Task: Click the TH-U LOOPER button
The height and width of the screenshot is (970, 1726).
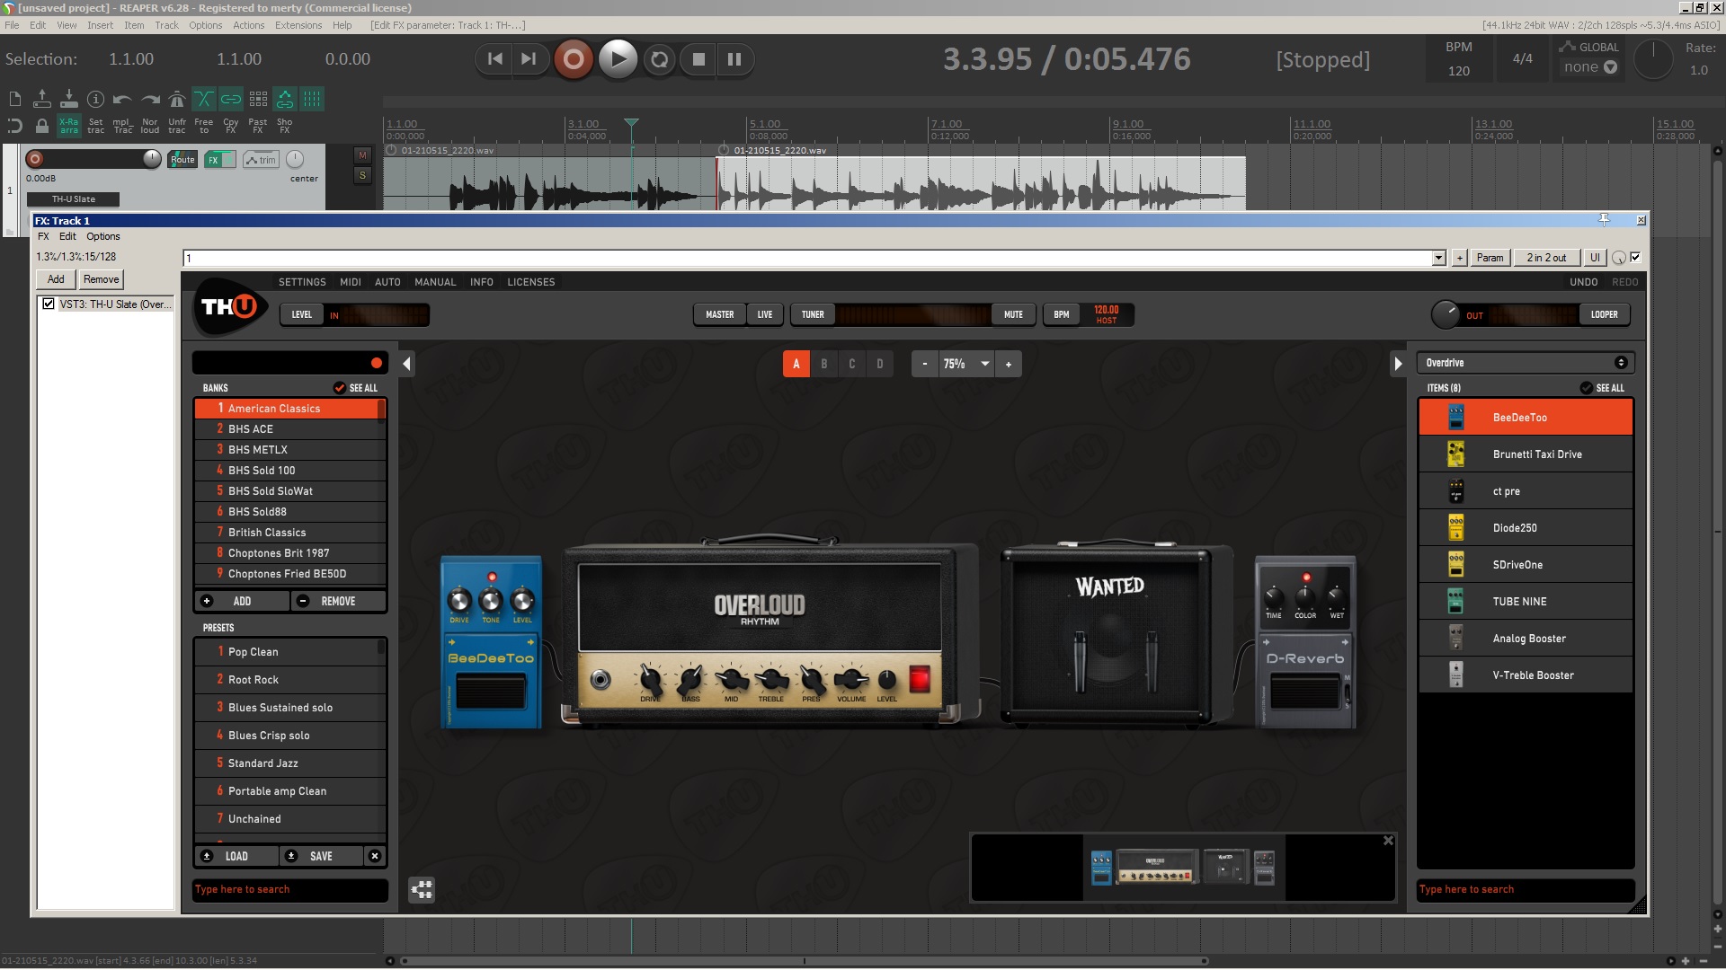Action: (x=1604, y=314)
